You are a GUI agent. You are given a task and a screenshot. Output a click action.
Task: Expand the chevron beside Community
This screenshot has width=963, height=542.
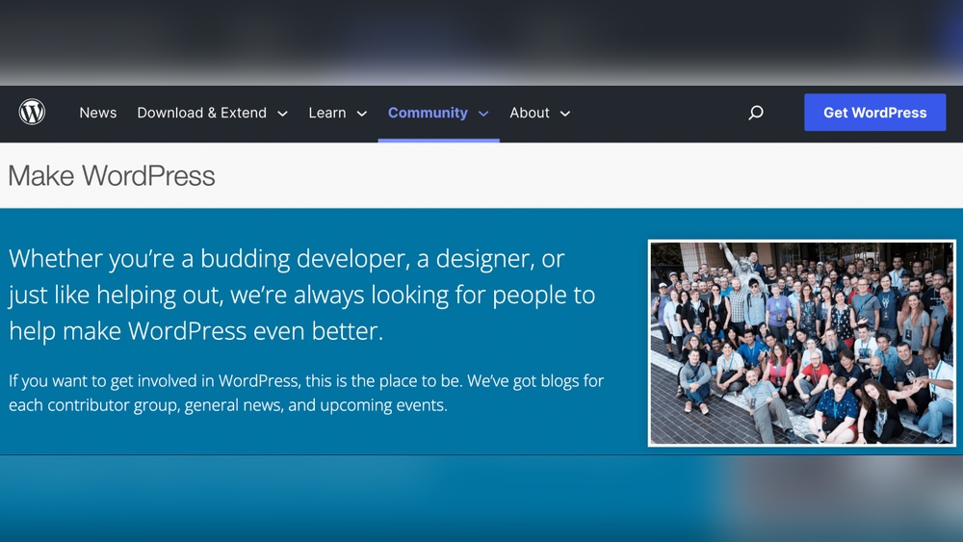483,114
